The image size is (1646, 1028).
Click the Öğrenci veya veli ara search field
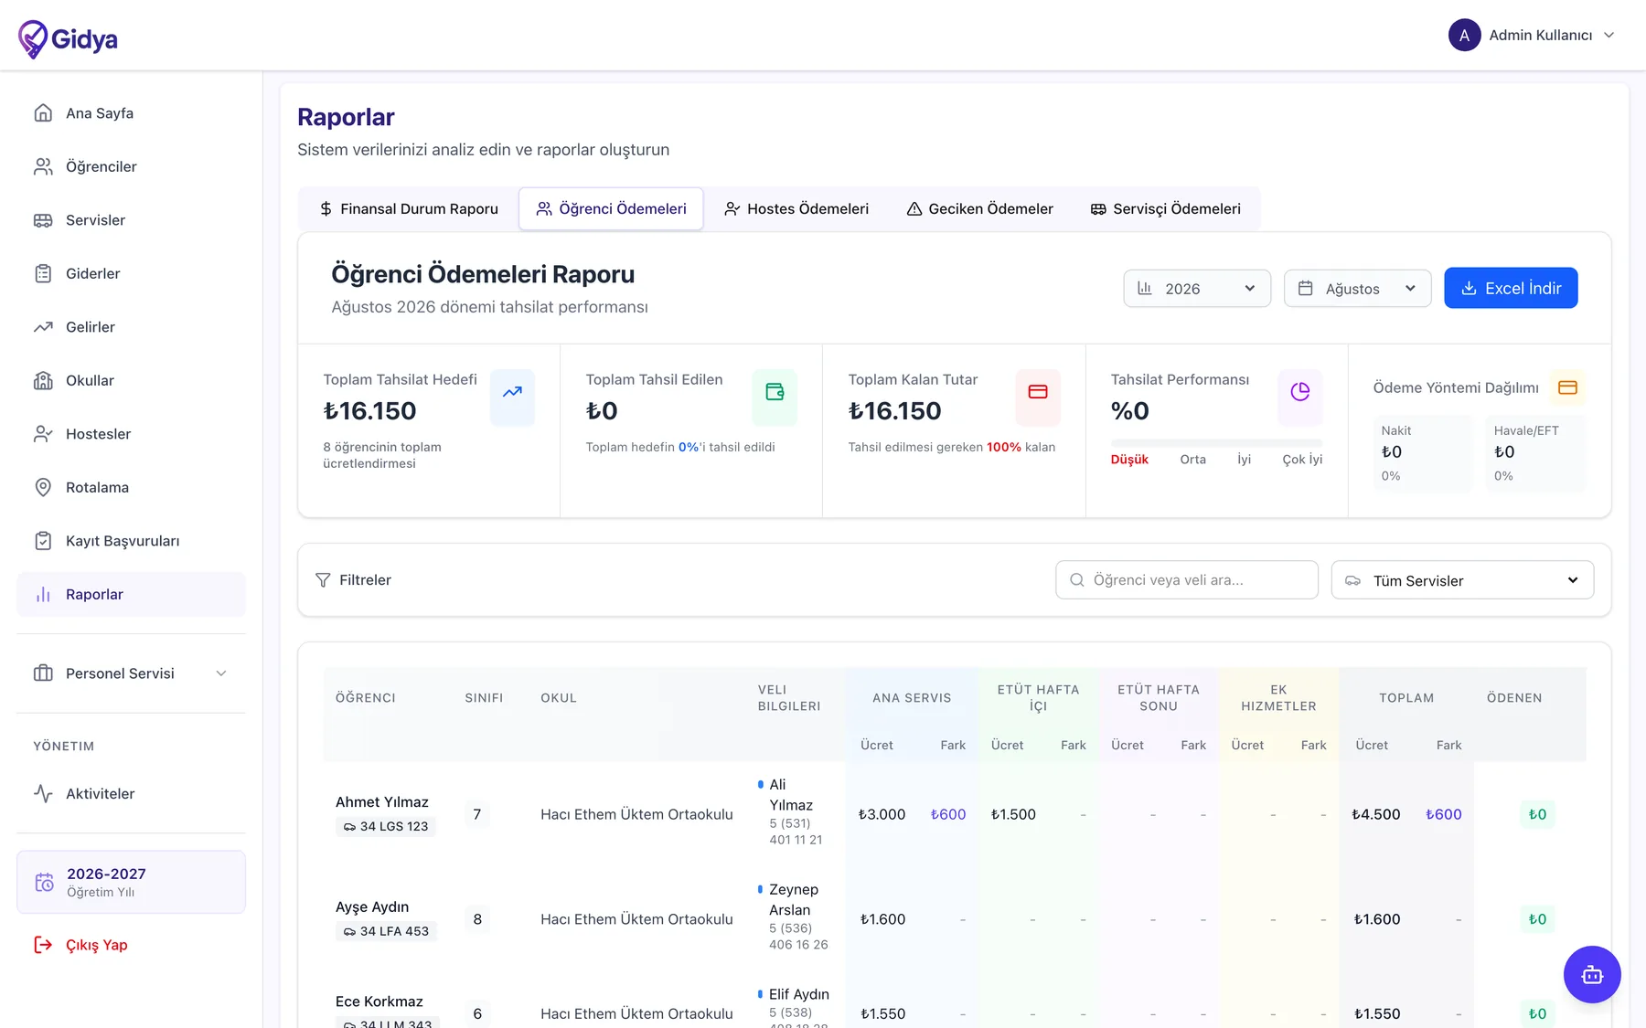(x=1187, y=580)
